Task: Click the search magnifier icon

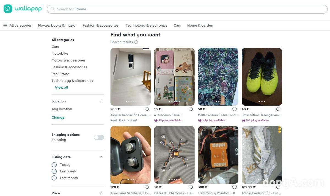Action: click(53, 9)
